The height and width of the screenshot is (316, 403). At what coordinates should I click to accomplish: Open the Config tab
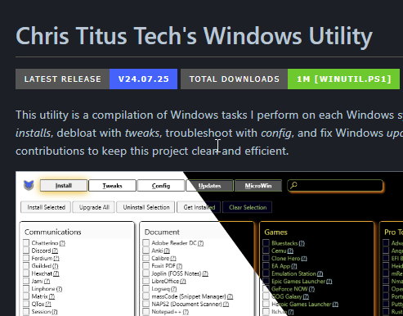(x=161, y=186)
